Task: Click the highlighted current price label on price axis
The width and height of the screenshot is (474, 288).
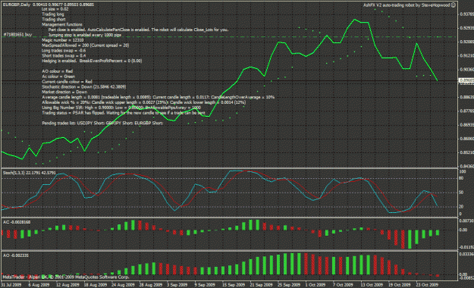Action: pyautogui.click(x=466, y=80)
